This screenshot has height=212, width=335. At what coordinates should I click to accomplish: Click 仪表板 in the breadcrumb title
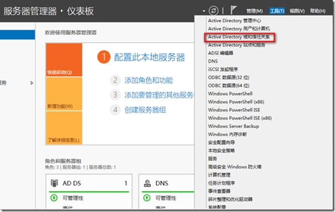click(x=80, y=11)
